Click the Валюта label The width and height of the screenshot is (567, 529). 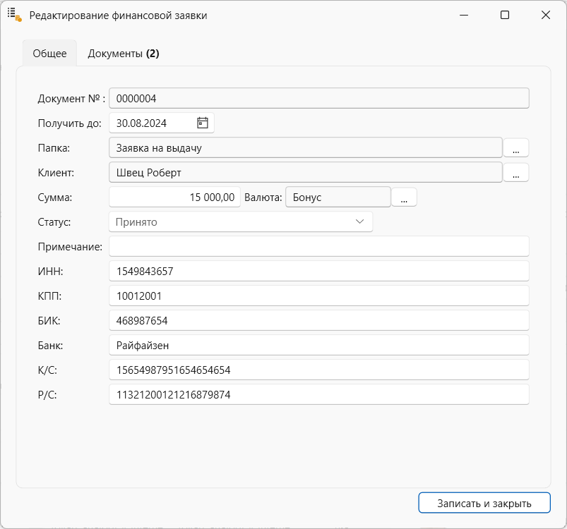[x=263, y=197]
